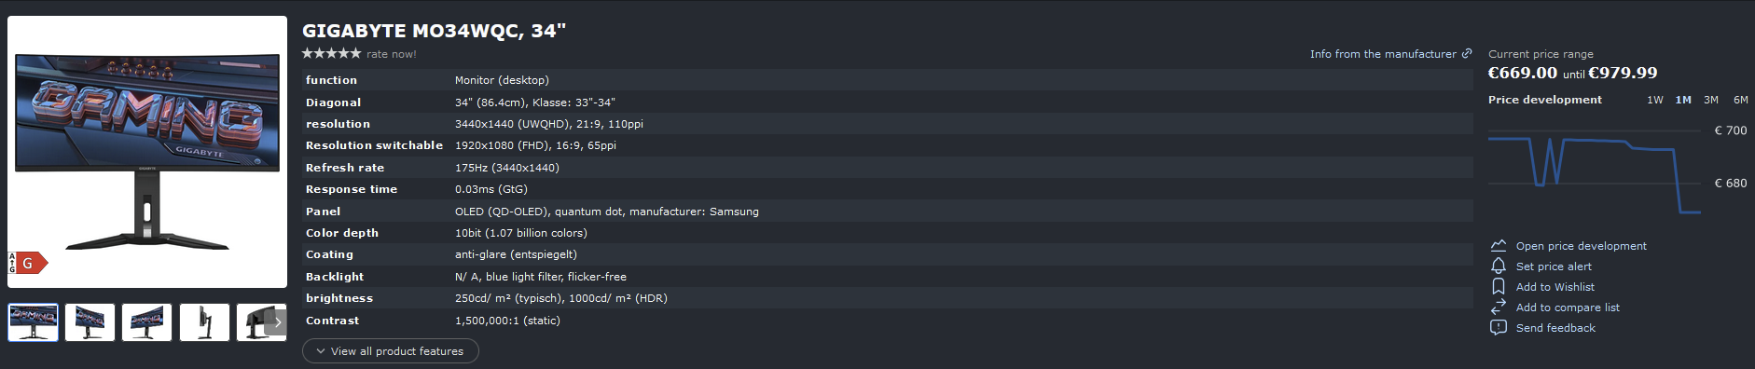
Task: Open Info from the manufacturer link
Action: (x=1383, y=54)
